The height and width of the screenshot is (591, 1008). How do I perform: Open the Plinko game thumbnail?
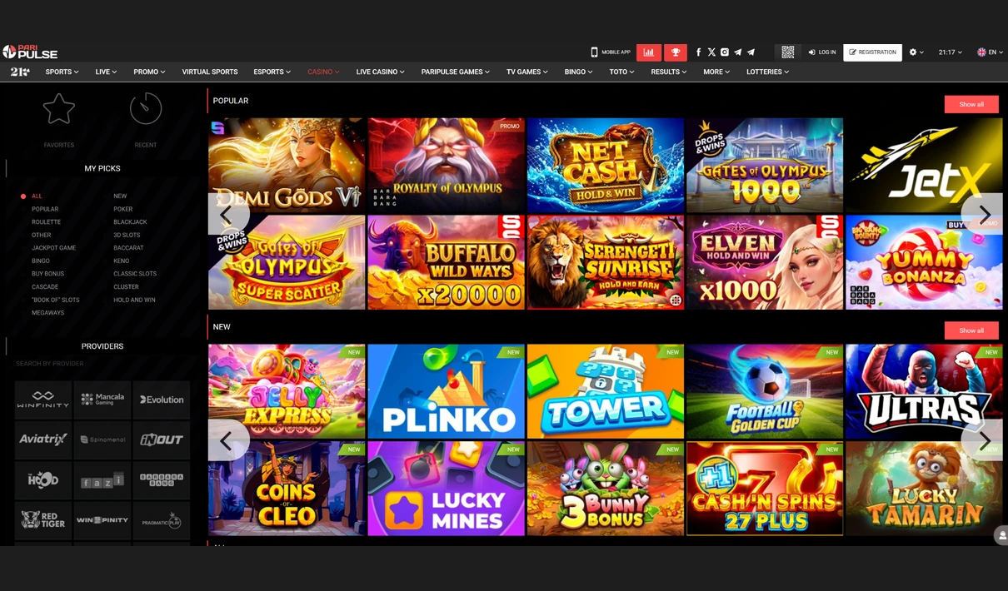point(446,391)
